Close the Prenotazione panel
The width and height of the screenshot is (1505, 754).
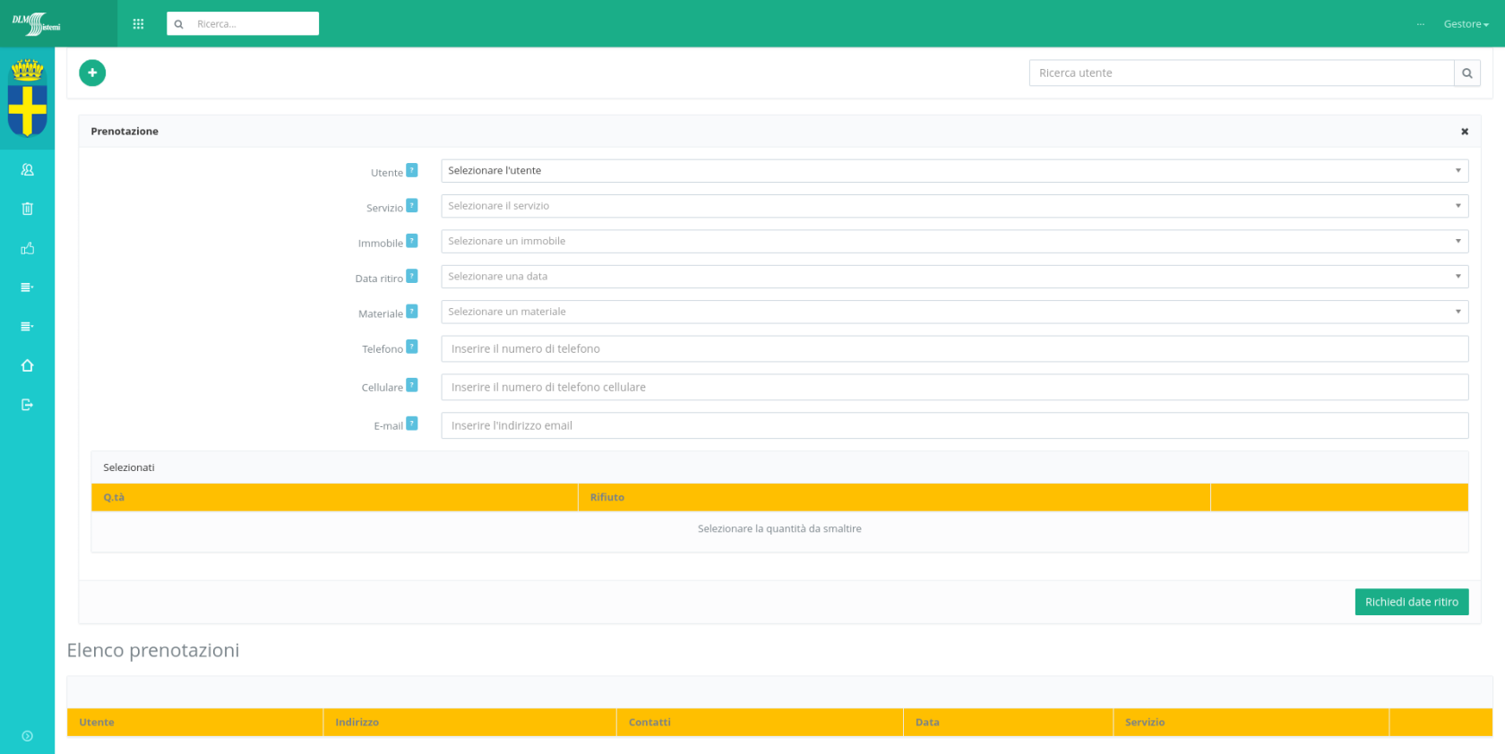point(1465,132)
